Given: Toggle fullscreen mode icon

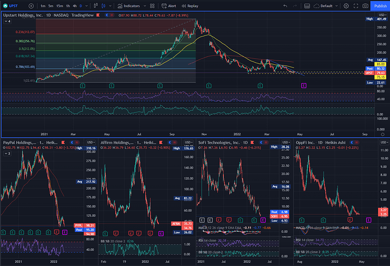Looking at the screenshot, I should pos(356,6).
